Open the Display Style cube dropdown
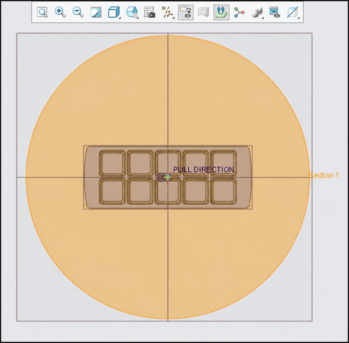The width and height of the screenshot is (349, 343). coord(114,12)
